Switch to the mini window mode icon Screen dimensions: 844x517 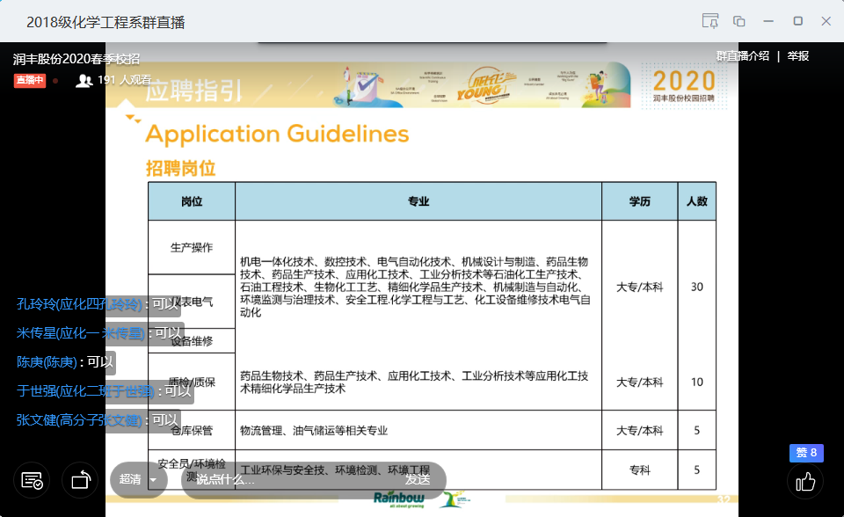pos(739,21)
